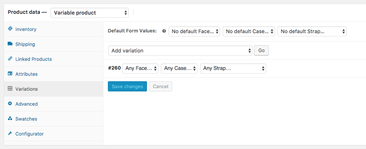Click the Save changes button
The width and height of the screenshot is (366, 149).
(x=127, y=86)
